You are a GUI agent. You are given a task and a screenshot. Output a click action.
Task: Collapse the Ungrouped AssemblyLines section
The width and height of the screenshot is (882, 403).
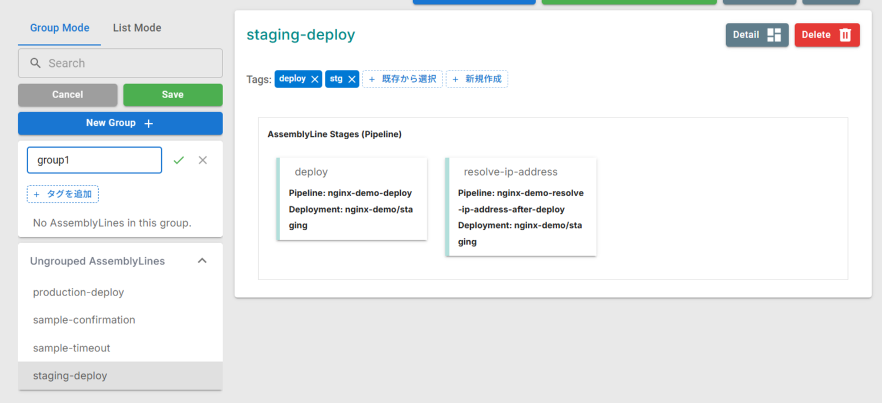pos(202,260)
